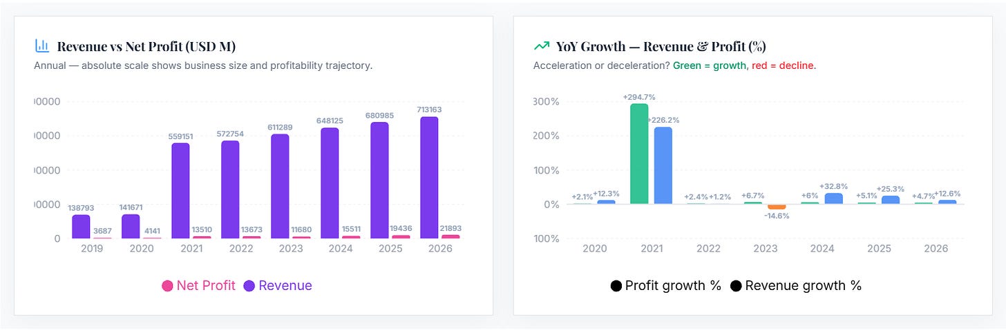1006x330 pixels.
Task: Select the 2026 revenue bar labeled 713163
Action: pyautogui.click(x=429, y=178)
